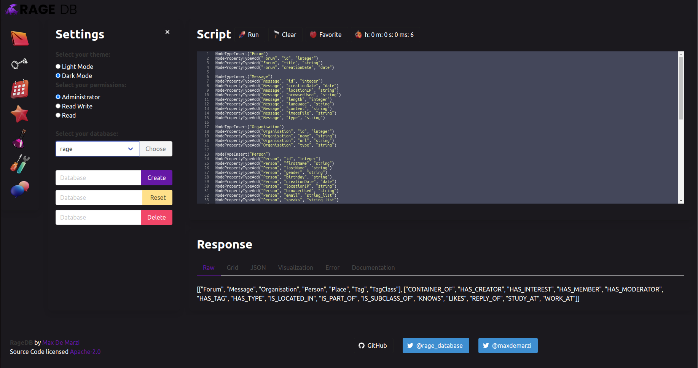Select the Light Mode radio button
This screenshot has height=368, width=698.
click(58, 67)
